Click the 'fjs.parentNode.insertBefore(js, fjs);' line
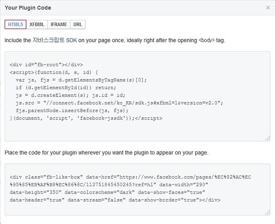This screenshot has height=224, width=275. (72, 110)
